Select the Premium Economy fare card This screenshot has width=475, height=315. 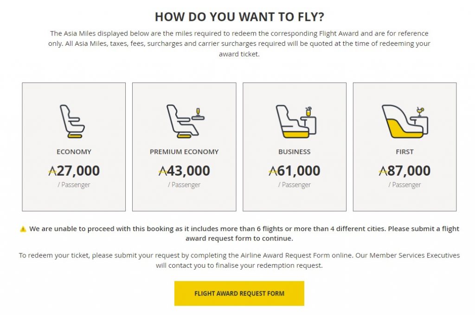tap(184, 146)
